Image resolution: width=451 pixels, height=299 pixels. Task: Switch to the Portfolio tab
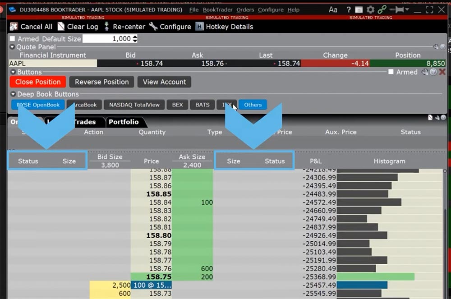click(x=125, y=122)
